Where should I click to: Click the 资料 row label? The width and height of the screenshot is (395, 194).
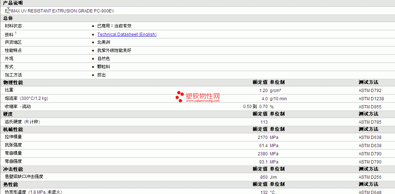point(9,34)
